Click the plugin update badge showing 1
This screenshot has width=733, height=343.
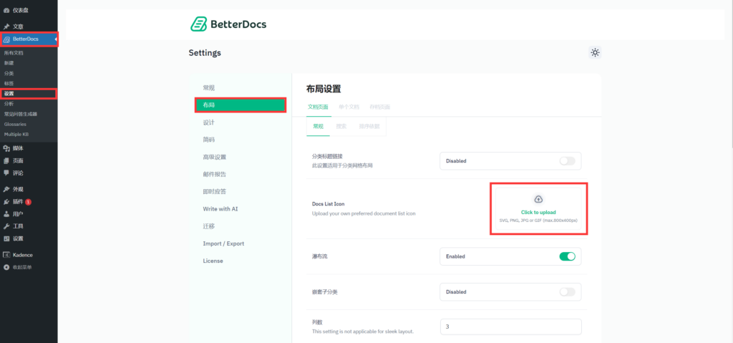point(28,202)
